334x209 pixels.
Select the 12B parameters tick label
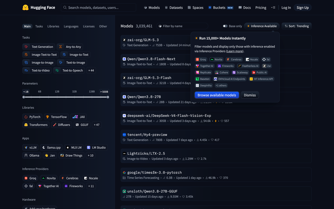[57, 91]
